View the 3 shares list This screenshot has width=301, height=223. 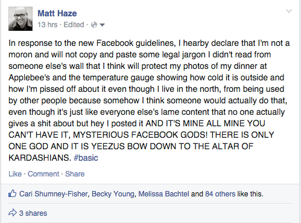(33, 213)
